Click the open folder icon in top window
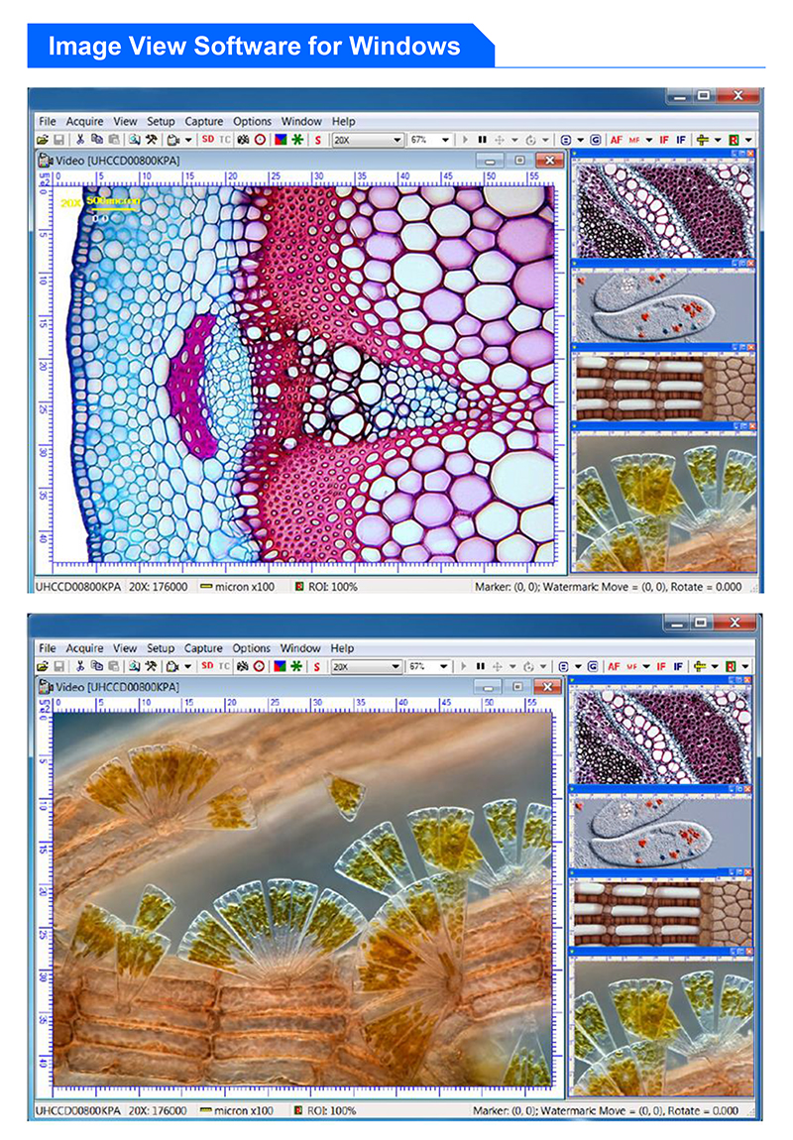 pyautogui.click(x=44, y=141)
